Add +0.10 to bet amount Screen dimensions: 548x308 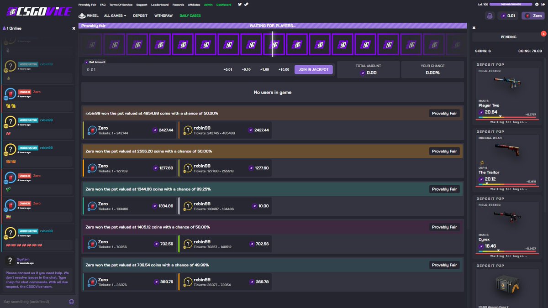click(246, 69)
